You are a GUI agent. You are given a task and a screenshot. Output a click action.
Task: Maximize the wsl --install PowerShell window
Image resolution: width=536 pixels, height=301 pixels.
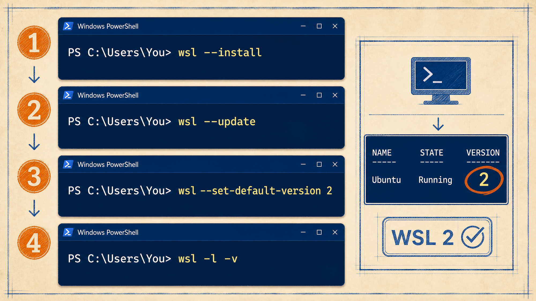[x=319, y=26]
